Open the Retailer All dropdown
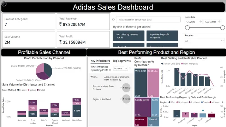Screen dimensions: 226x127 pos(204,41)
